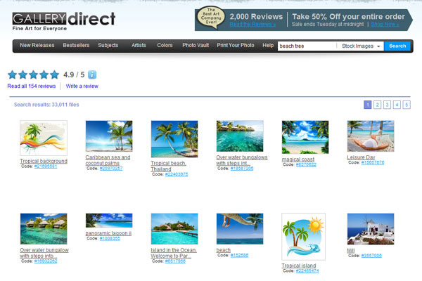Open second-row Over water bungalow thumbnail
This screenshot has height=281, width=422.
pyautogui.click(x=44, y=229)
